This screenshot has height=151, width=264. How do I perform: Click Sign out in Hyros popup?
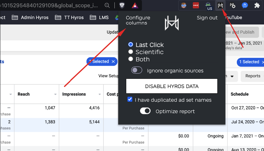(x=207, y=18)
